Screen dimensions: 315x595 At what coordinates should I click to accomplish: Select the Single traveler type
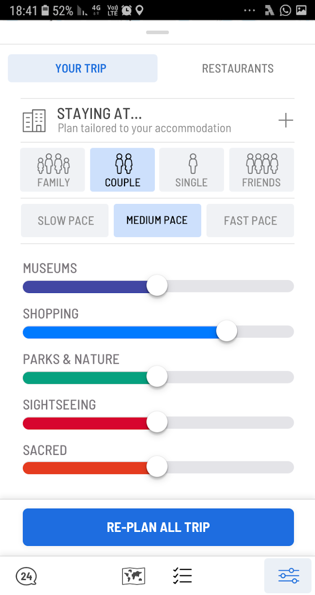tap(192, 170)
